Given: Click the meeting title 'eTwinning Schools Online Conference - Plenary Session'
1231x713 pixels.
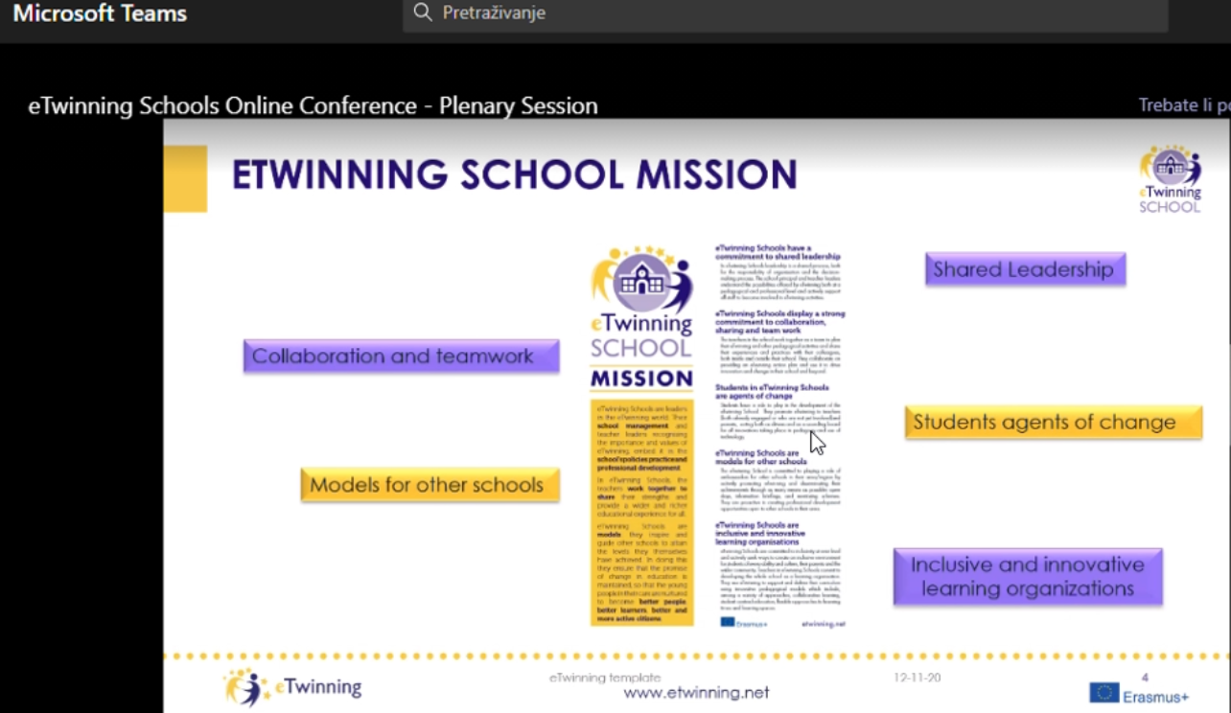Looking at the screenshot, I should (313, 105).
